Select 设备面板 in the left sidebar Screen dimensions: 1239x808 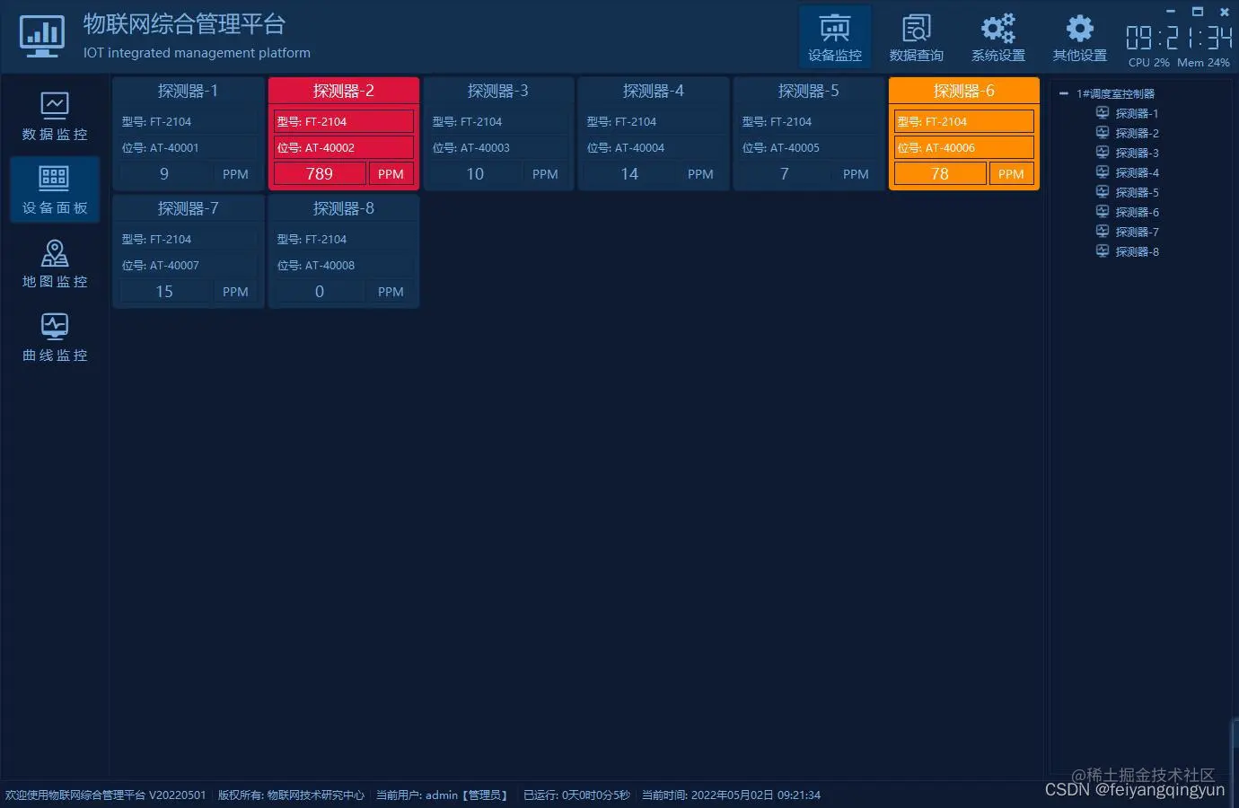[55, 189]
